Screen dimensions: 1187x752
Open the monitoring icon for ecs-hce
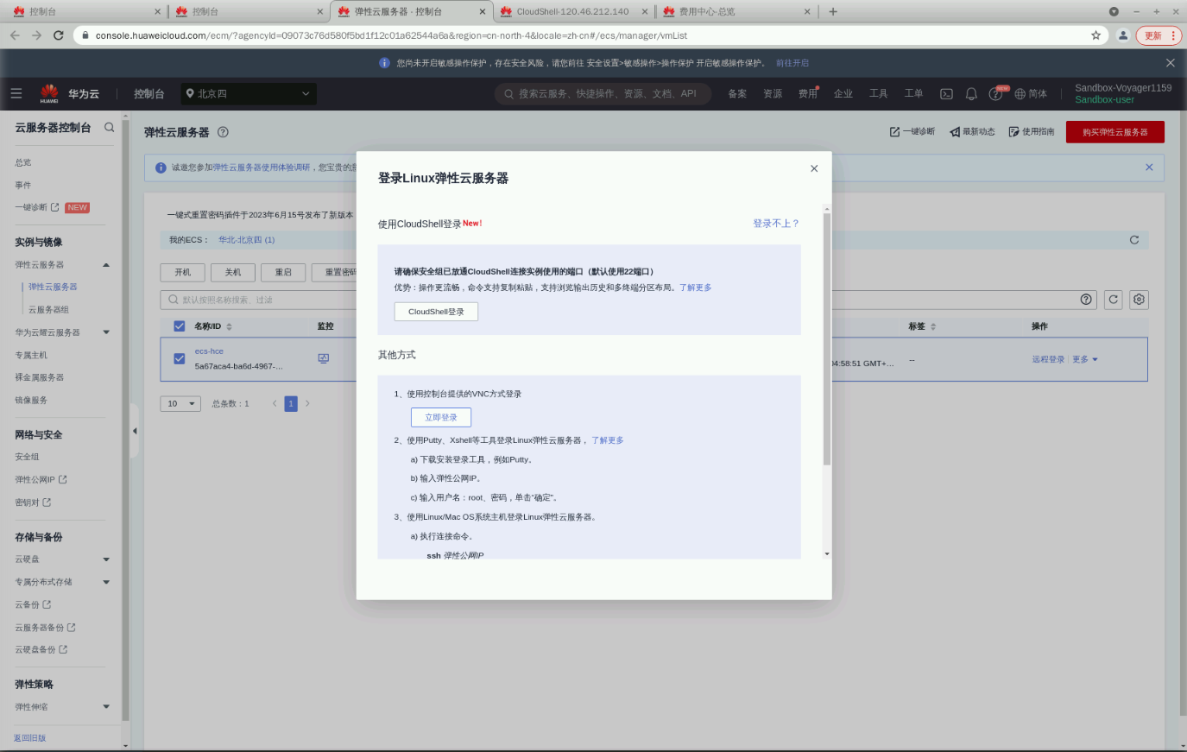tap(324, 358)
